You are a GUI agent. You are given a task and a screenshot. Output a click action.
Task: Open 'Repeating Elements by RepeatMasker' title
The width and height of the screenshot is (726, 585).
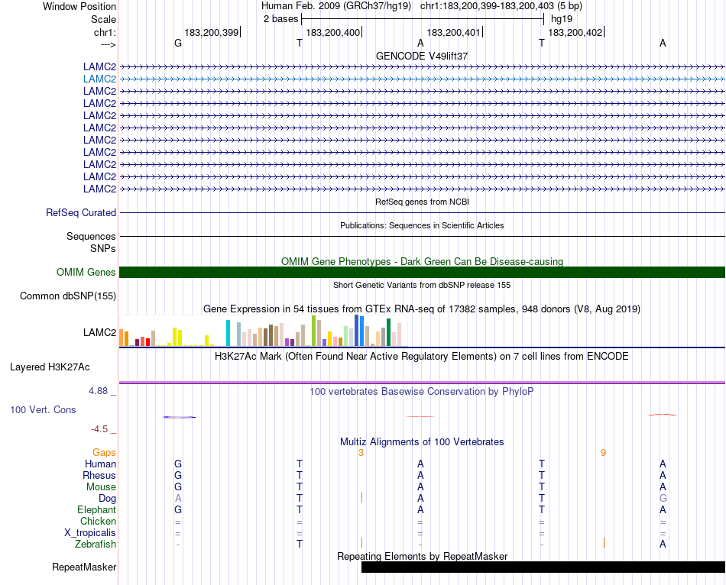pyautogui.click(x=422, y=556)
